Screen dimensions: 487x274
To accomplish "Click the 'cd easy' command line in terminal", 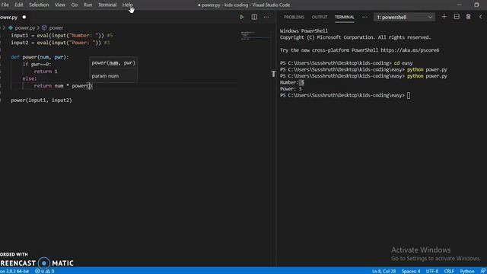I will pyautogui.click(x=346, y=63).
